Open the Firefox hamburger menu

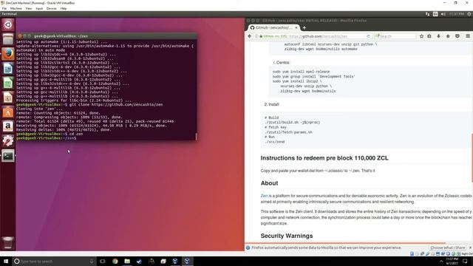coord(468,36)
